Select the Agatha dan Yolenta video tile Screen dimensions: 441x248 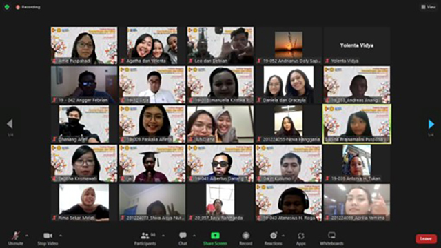[x=152, y=45]
